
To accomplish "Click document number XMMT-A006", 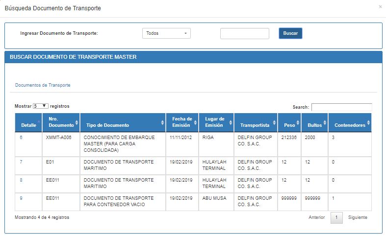I will (x=58, y=138).
